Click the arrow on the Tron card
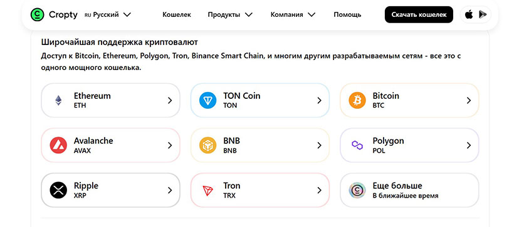The image size is (514, 227). pos(319,190)
